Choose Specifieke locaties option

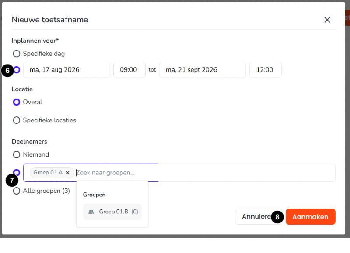(x=17, y=120)
